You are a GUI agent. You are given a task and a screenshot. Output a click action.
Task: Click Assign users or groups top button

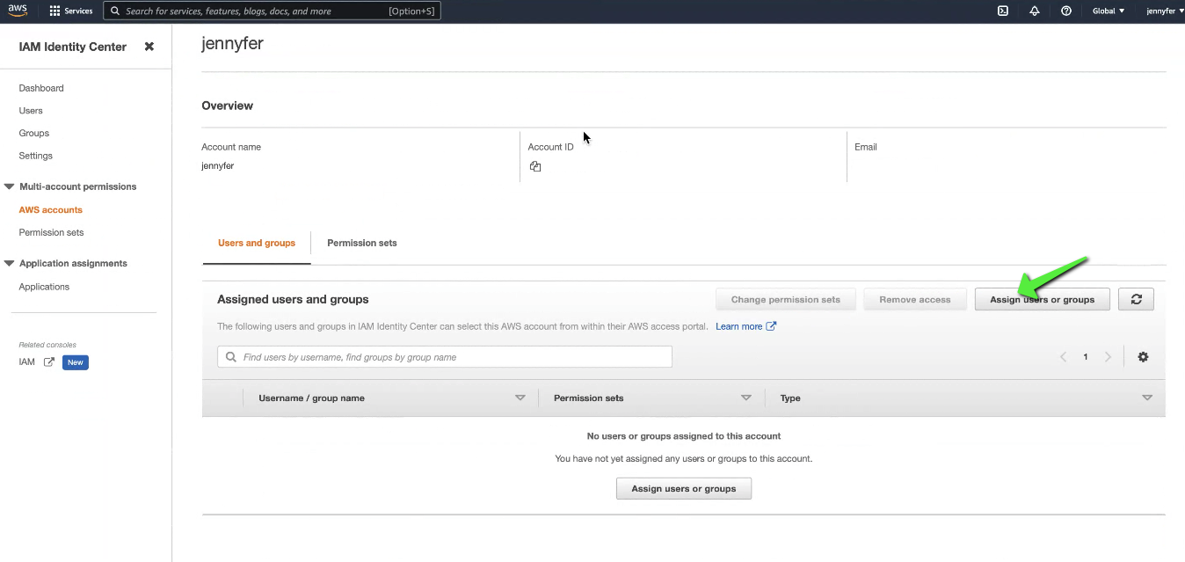pos(1043,299)
